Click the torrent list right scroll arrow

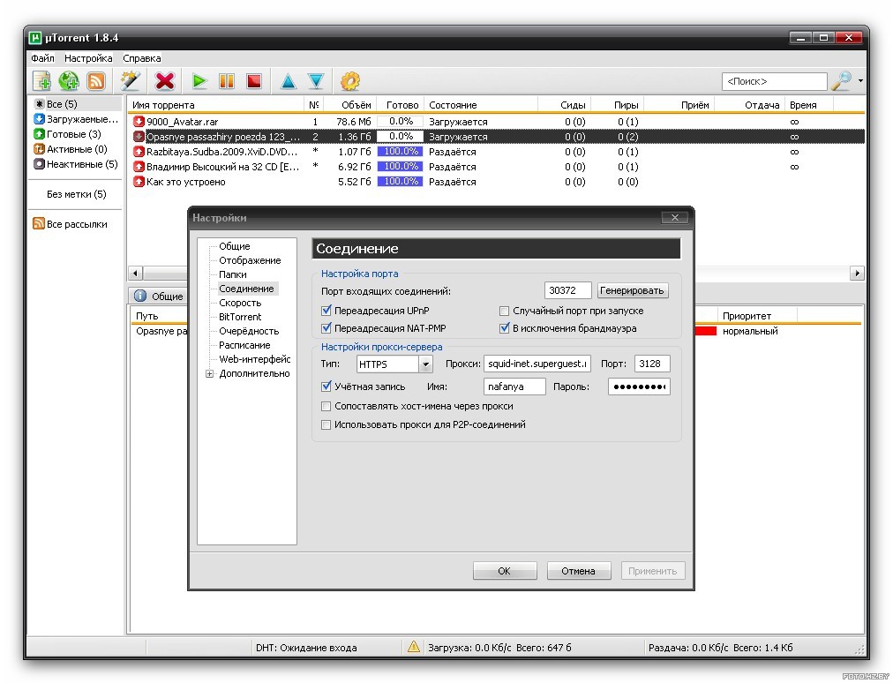coord(857,273)
